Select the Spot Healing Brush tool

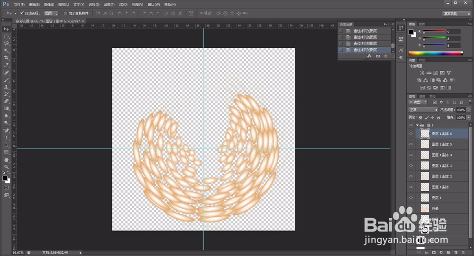tap(6, 73)
